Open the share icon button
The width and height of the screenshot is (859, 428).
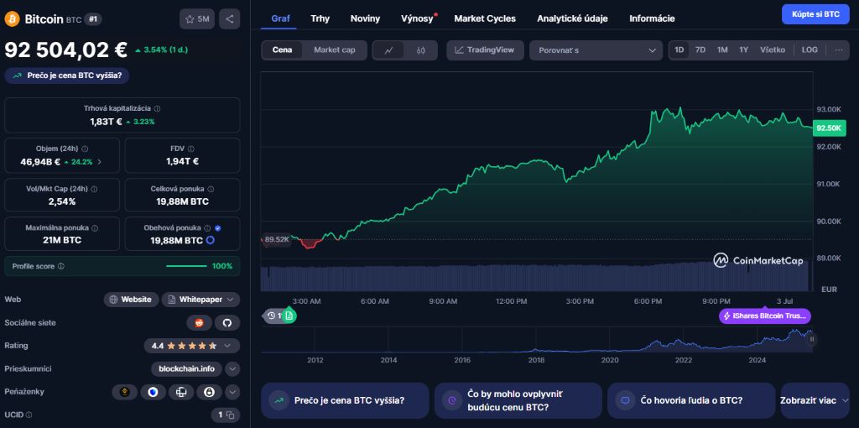(230, 19)
